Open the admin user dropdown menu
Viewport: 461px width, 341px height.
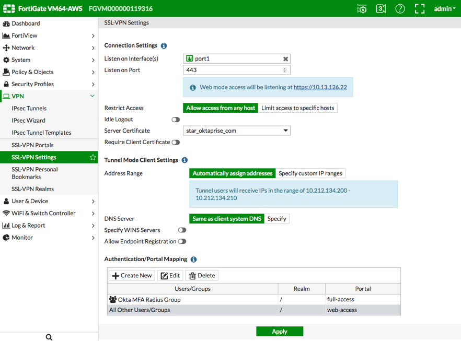[x=444, y=9]
